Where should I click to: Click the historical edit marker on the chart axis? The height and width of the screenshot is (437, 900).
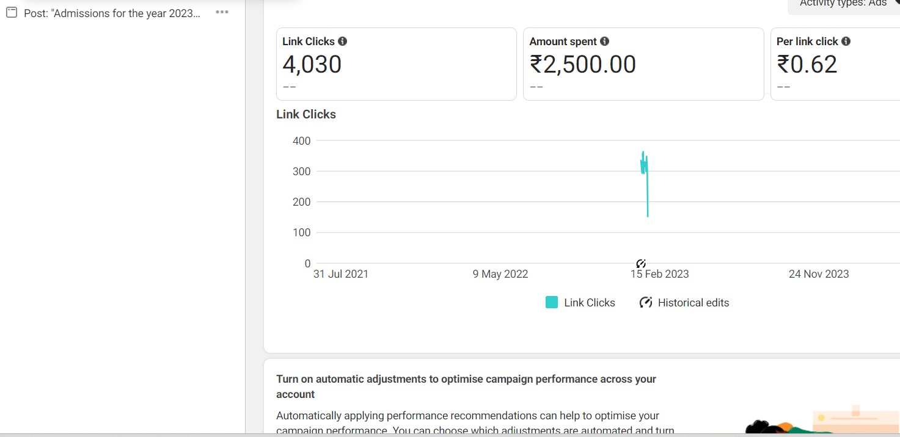(x=641, y=264)
